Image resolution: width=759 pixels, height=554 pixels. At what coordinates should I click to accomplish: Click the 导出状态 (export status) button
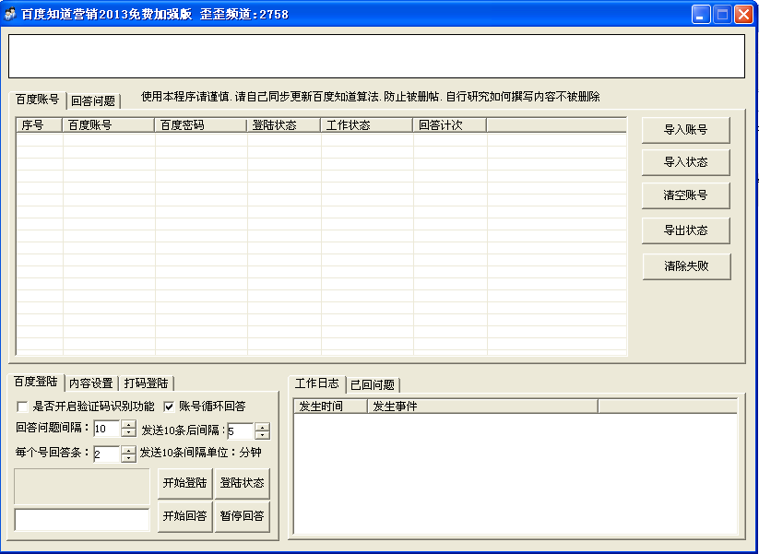point(685,230)
